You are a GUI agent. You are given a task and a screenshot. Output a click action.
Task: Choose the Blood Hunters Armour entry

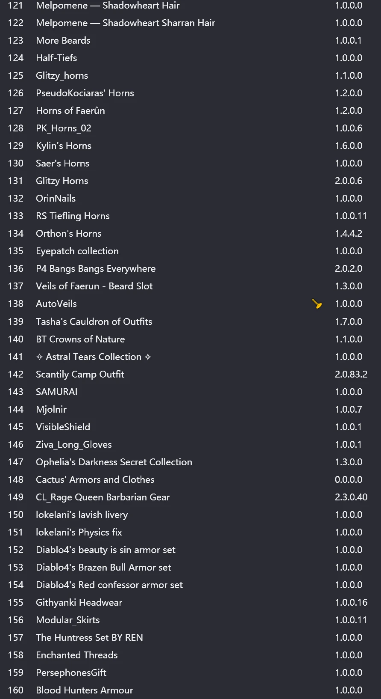click(x=85, y=690)
